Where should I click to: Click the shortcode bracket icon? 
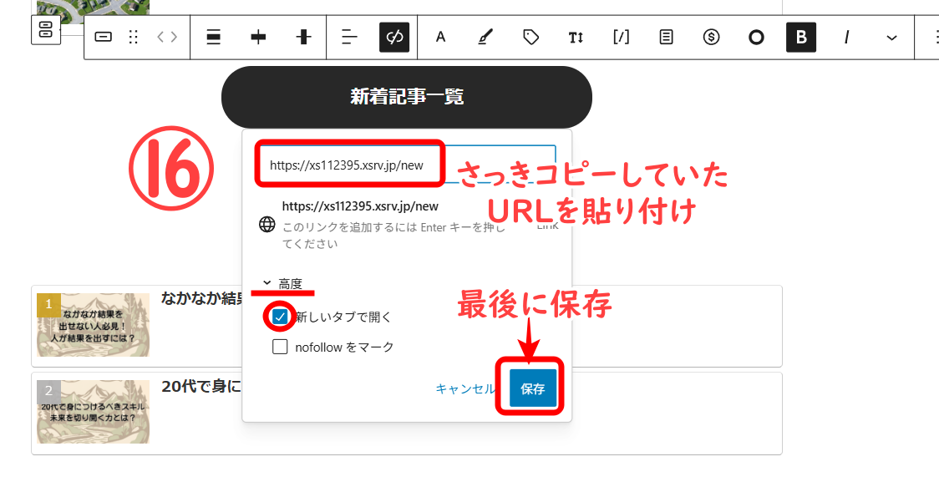pyautogui.click(x=621, y=38)
